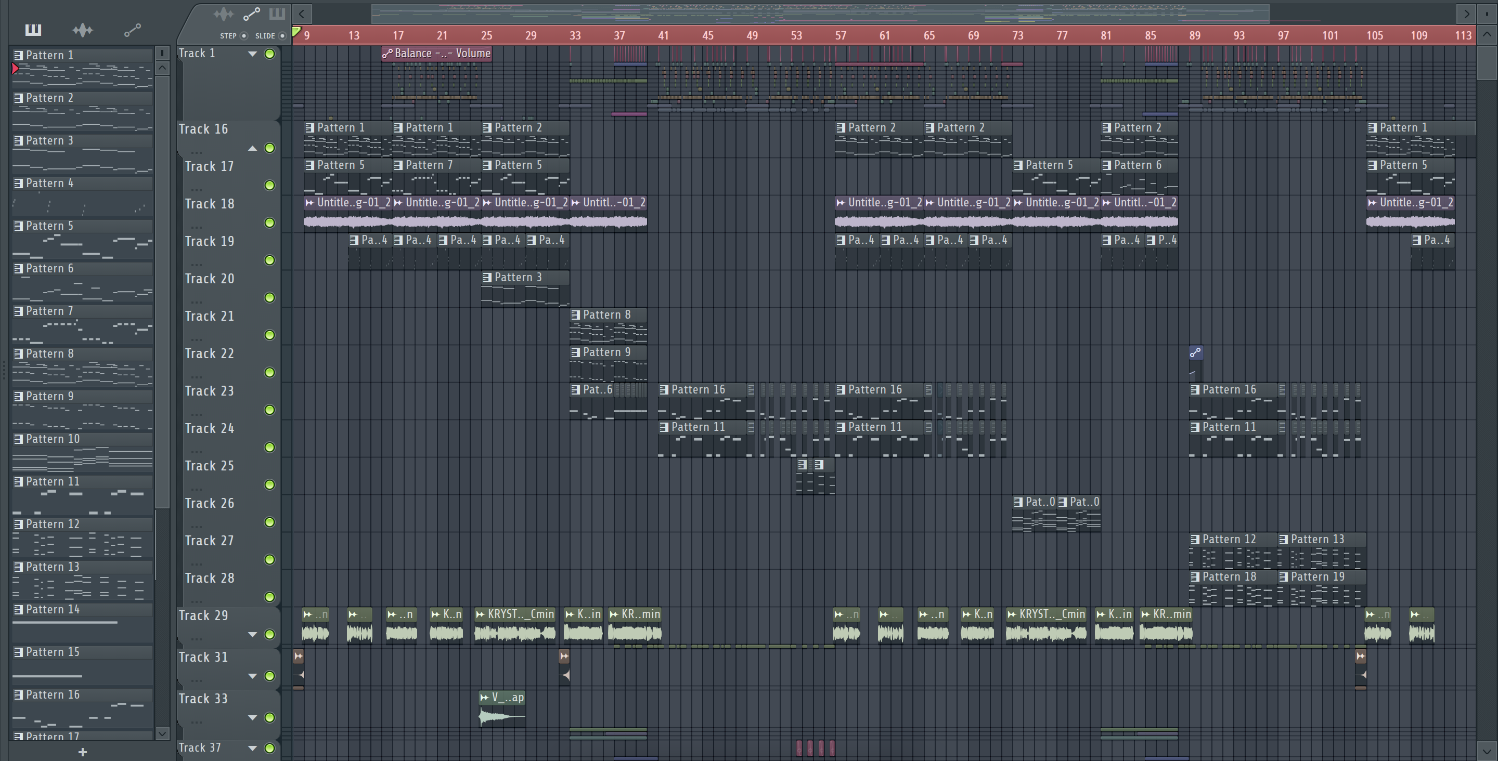Click the automation clip icon on Track 22
The image size is (1498, 761).
(x=1195, y=352)
